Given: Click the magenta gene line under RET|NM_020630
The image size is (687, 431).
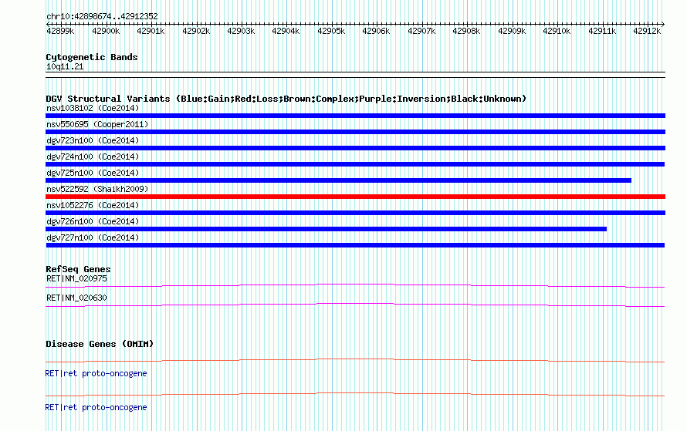Looking at the screenshot, I should point(355,305).
